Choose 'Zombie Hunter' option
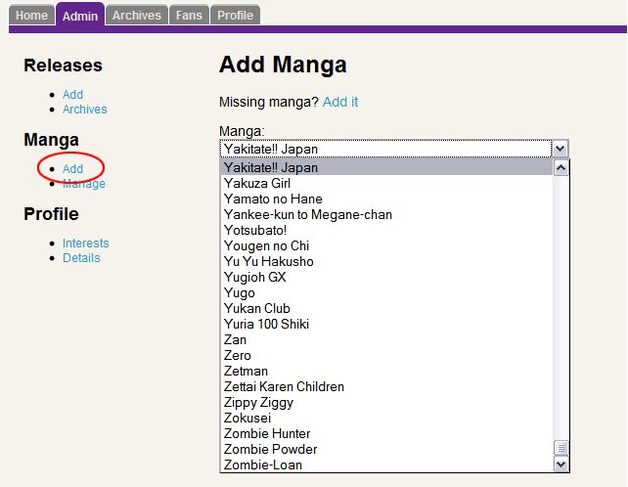Viewport: 628px width, 487px height. point(386,433)
